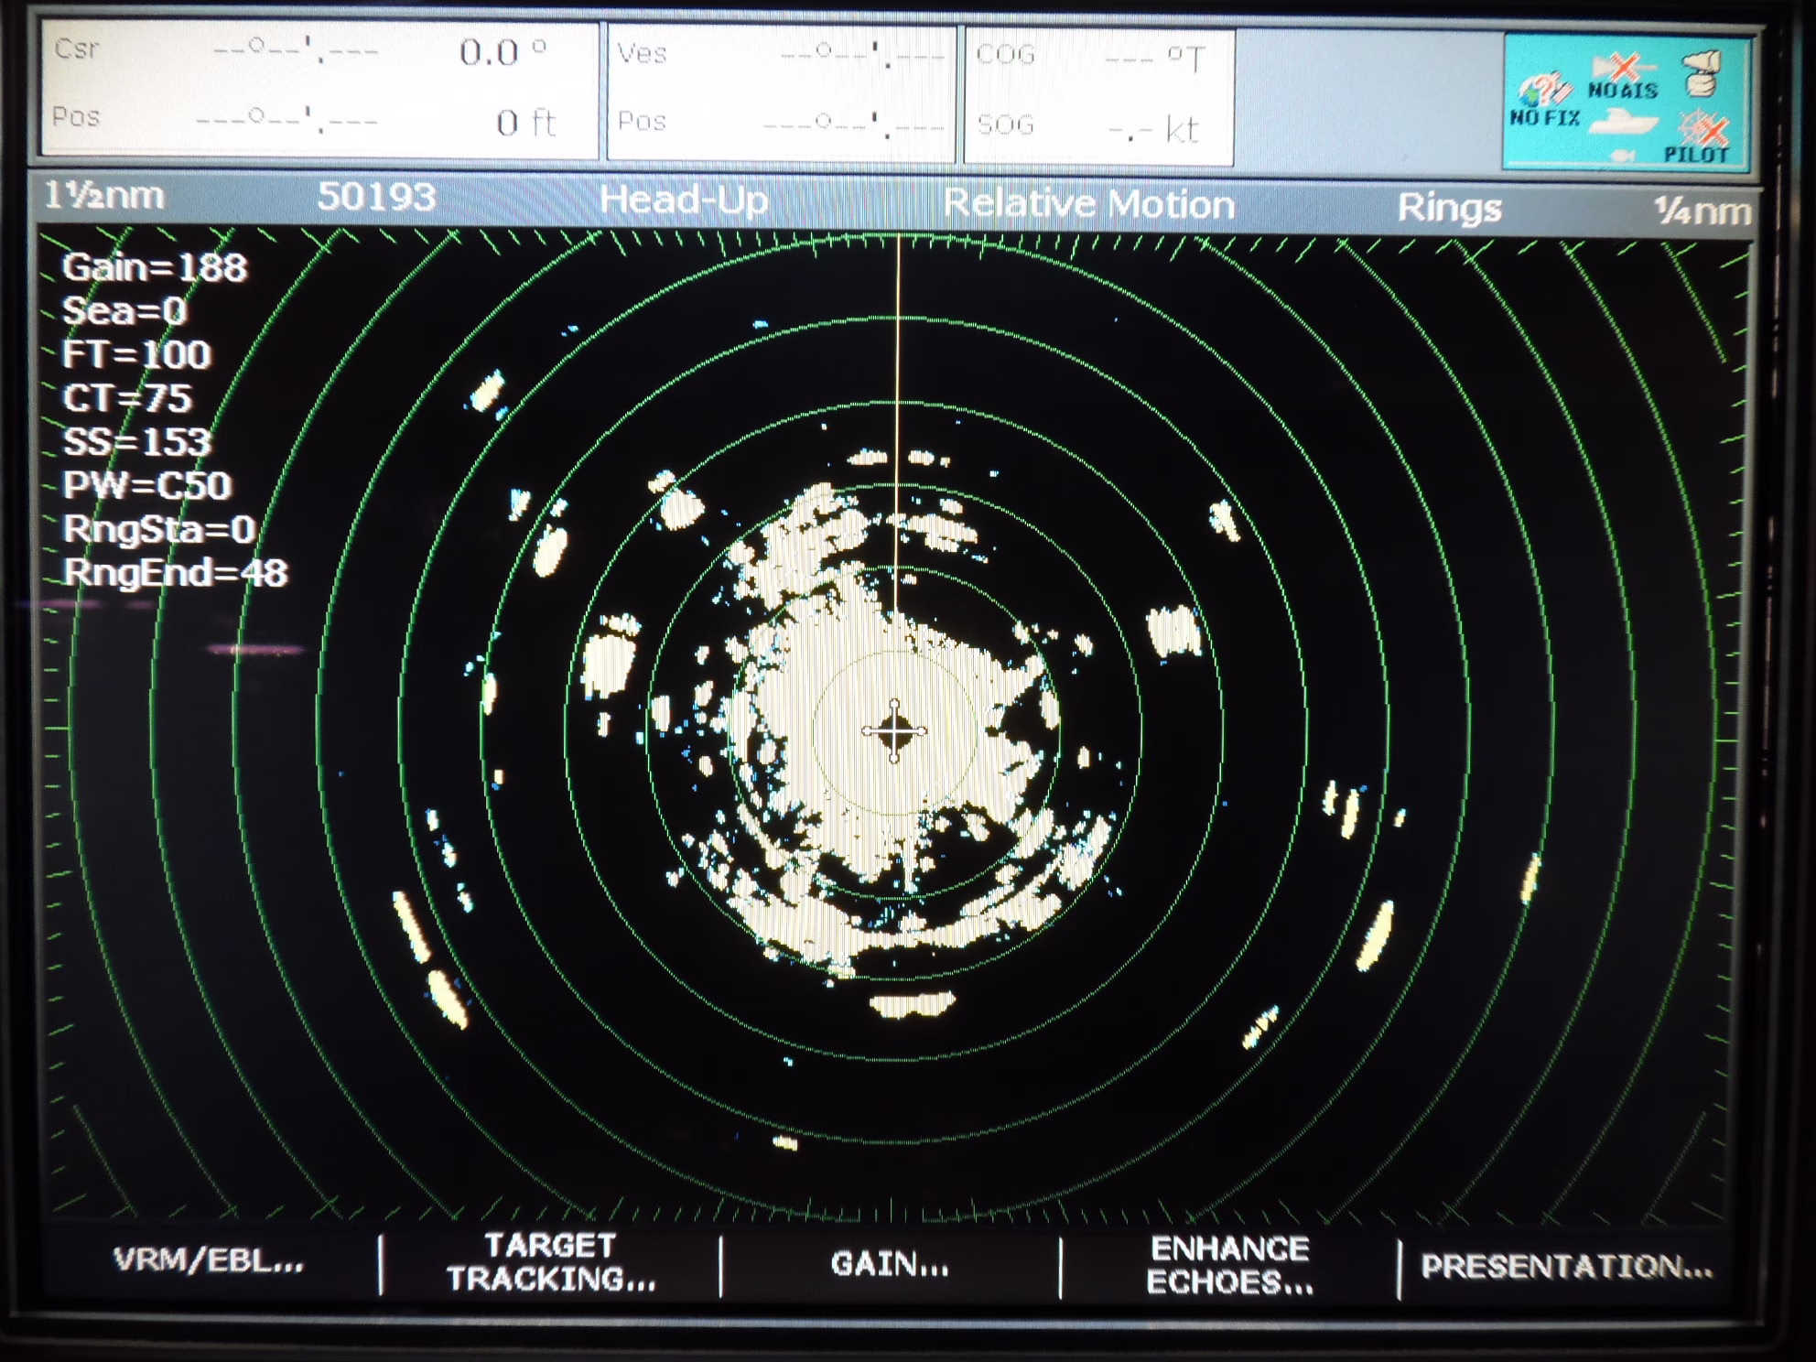Click the SS=153 overlay readout

coord(136,442)
